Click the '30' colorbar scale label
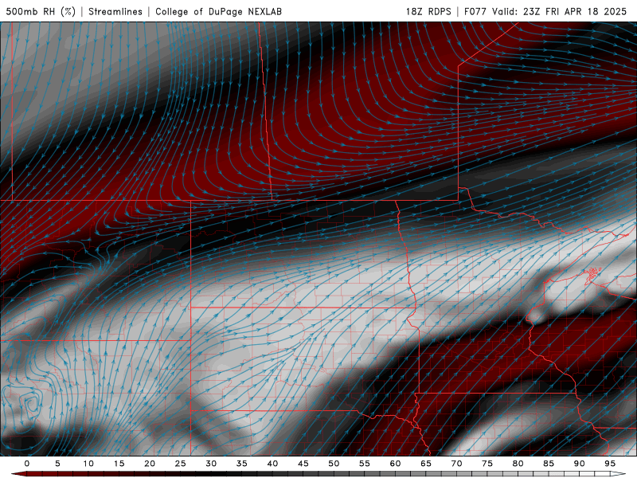This screenshot has height=478, width=637. (x=211, y=464)
